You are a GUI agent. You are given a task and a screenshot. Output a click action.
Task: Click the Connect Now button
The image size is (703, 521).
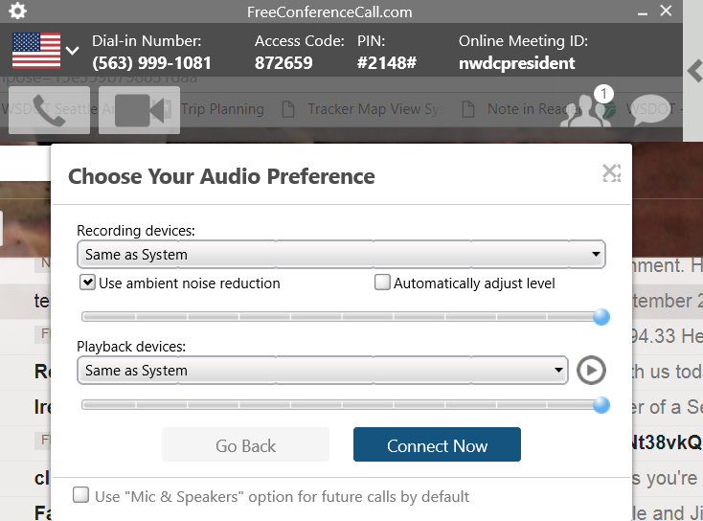click(x=437, y=444)
